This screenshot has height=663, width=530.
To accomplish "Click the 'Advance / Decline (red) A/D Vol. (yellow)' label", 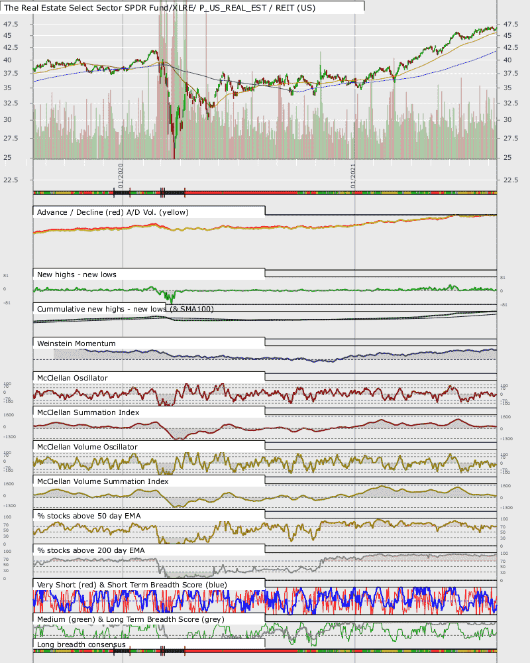I will 113,212.
